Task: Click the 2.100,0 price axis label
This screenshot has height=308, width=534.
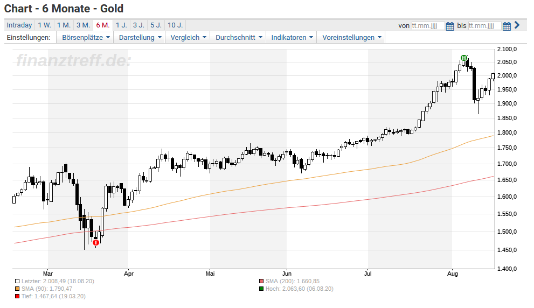Action: pos(507,50)
